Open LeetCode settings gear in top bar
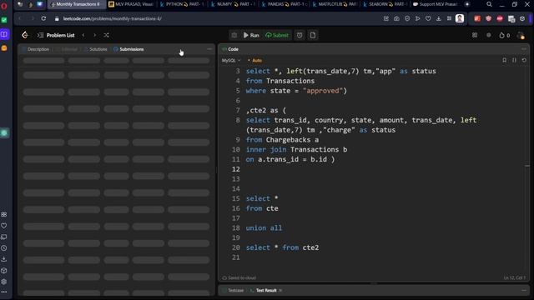This screenshot has height=300, width=534. 489,35
